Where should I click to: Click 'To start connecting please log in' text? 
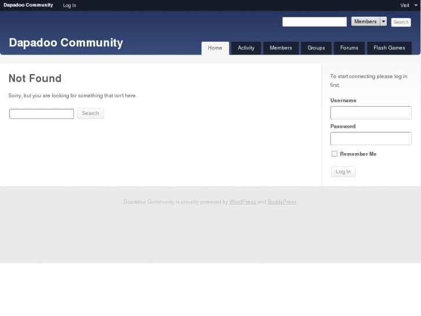[369, 81]
